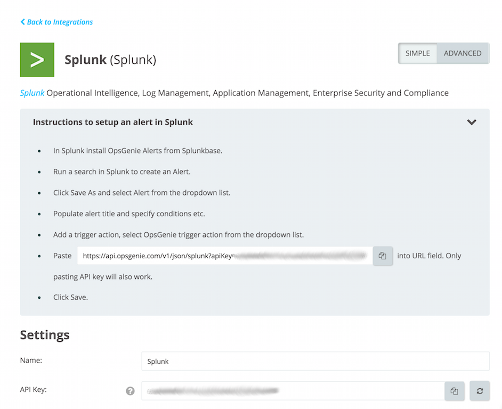502x409 pixels.
Task: Click the back arrow chevron icon
Action: point(22,22)
